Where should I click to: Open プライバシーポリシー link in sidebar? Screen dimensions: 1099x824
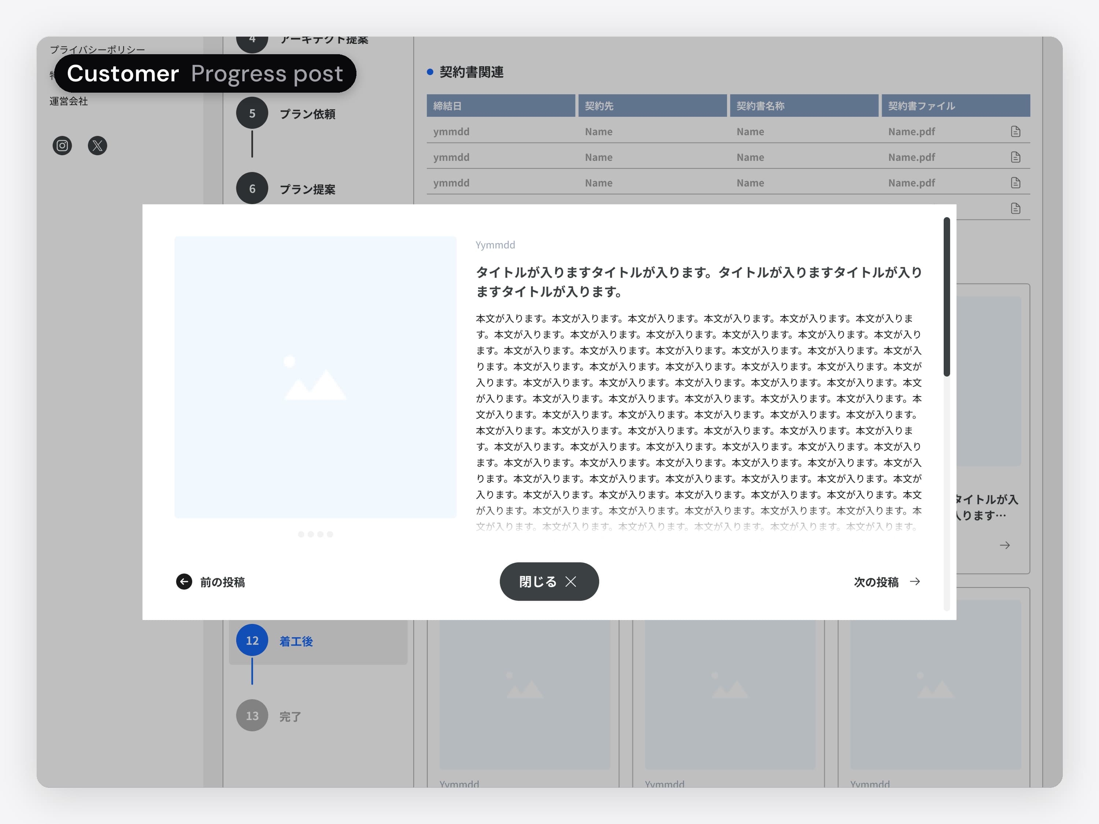tap(97, 50)
